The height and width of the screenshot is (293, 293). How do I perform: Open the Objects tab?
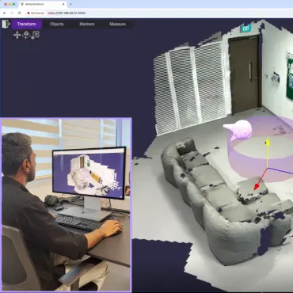coord(57,24)
